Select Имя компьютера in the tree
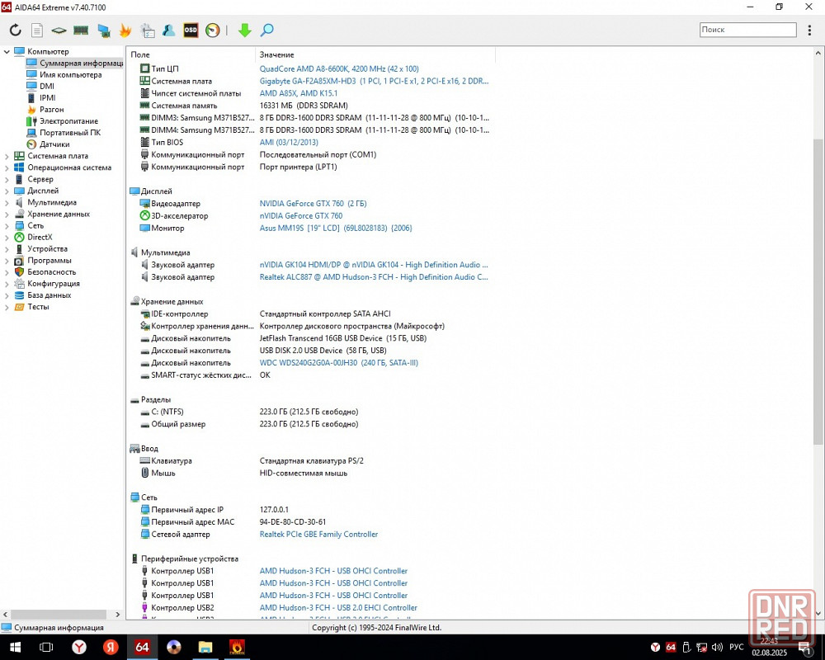825x660 pixels. click(x=70, y=75)
